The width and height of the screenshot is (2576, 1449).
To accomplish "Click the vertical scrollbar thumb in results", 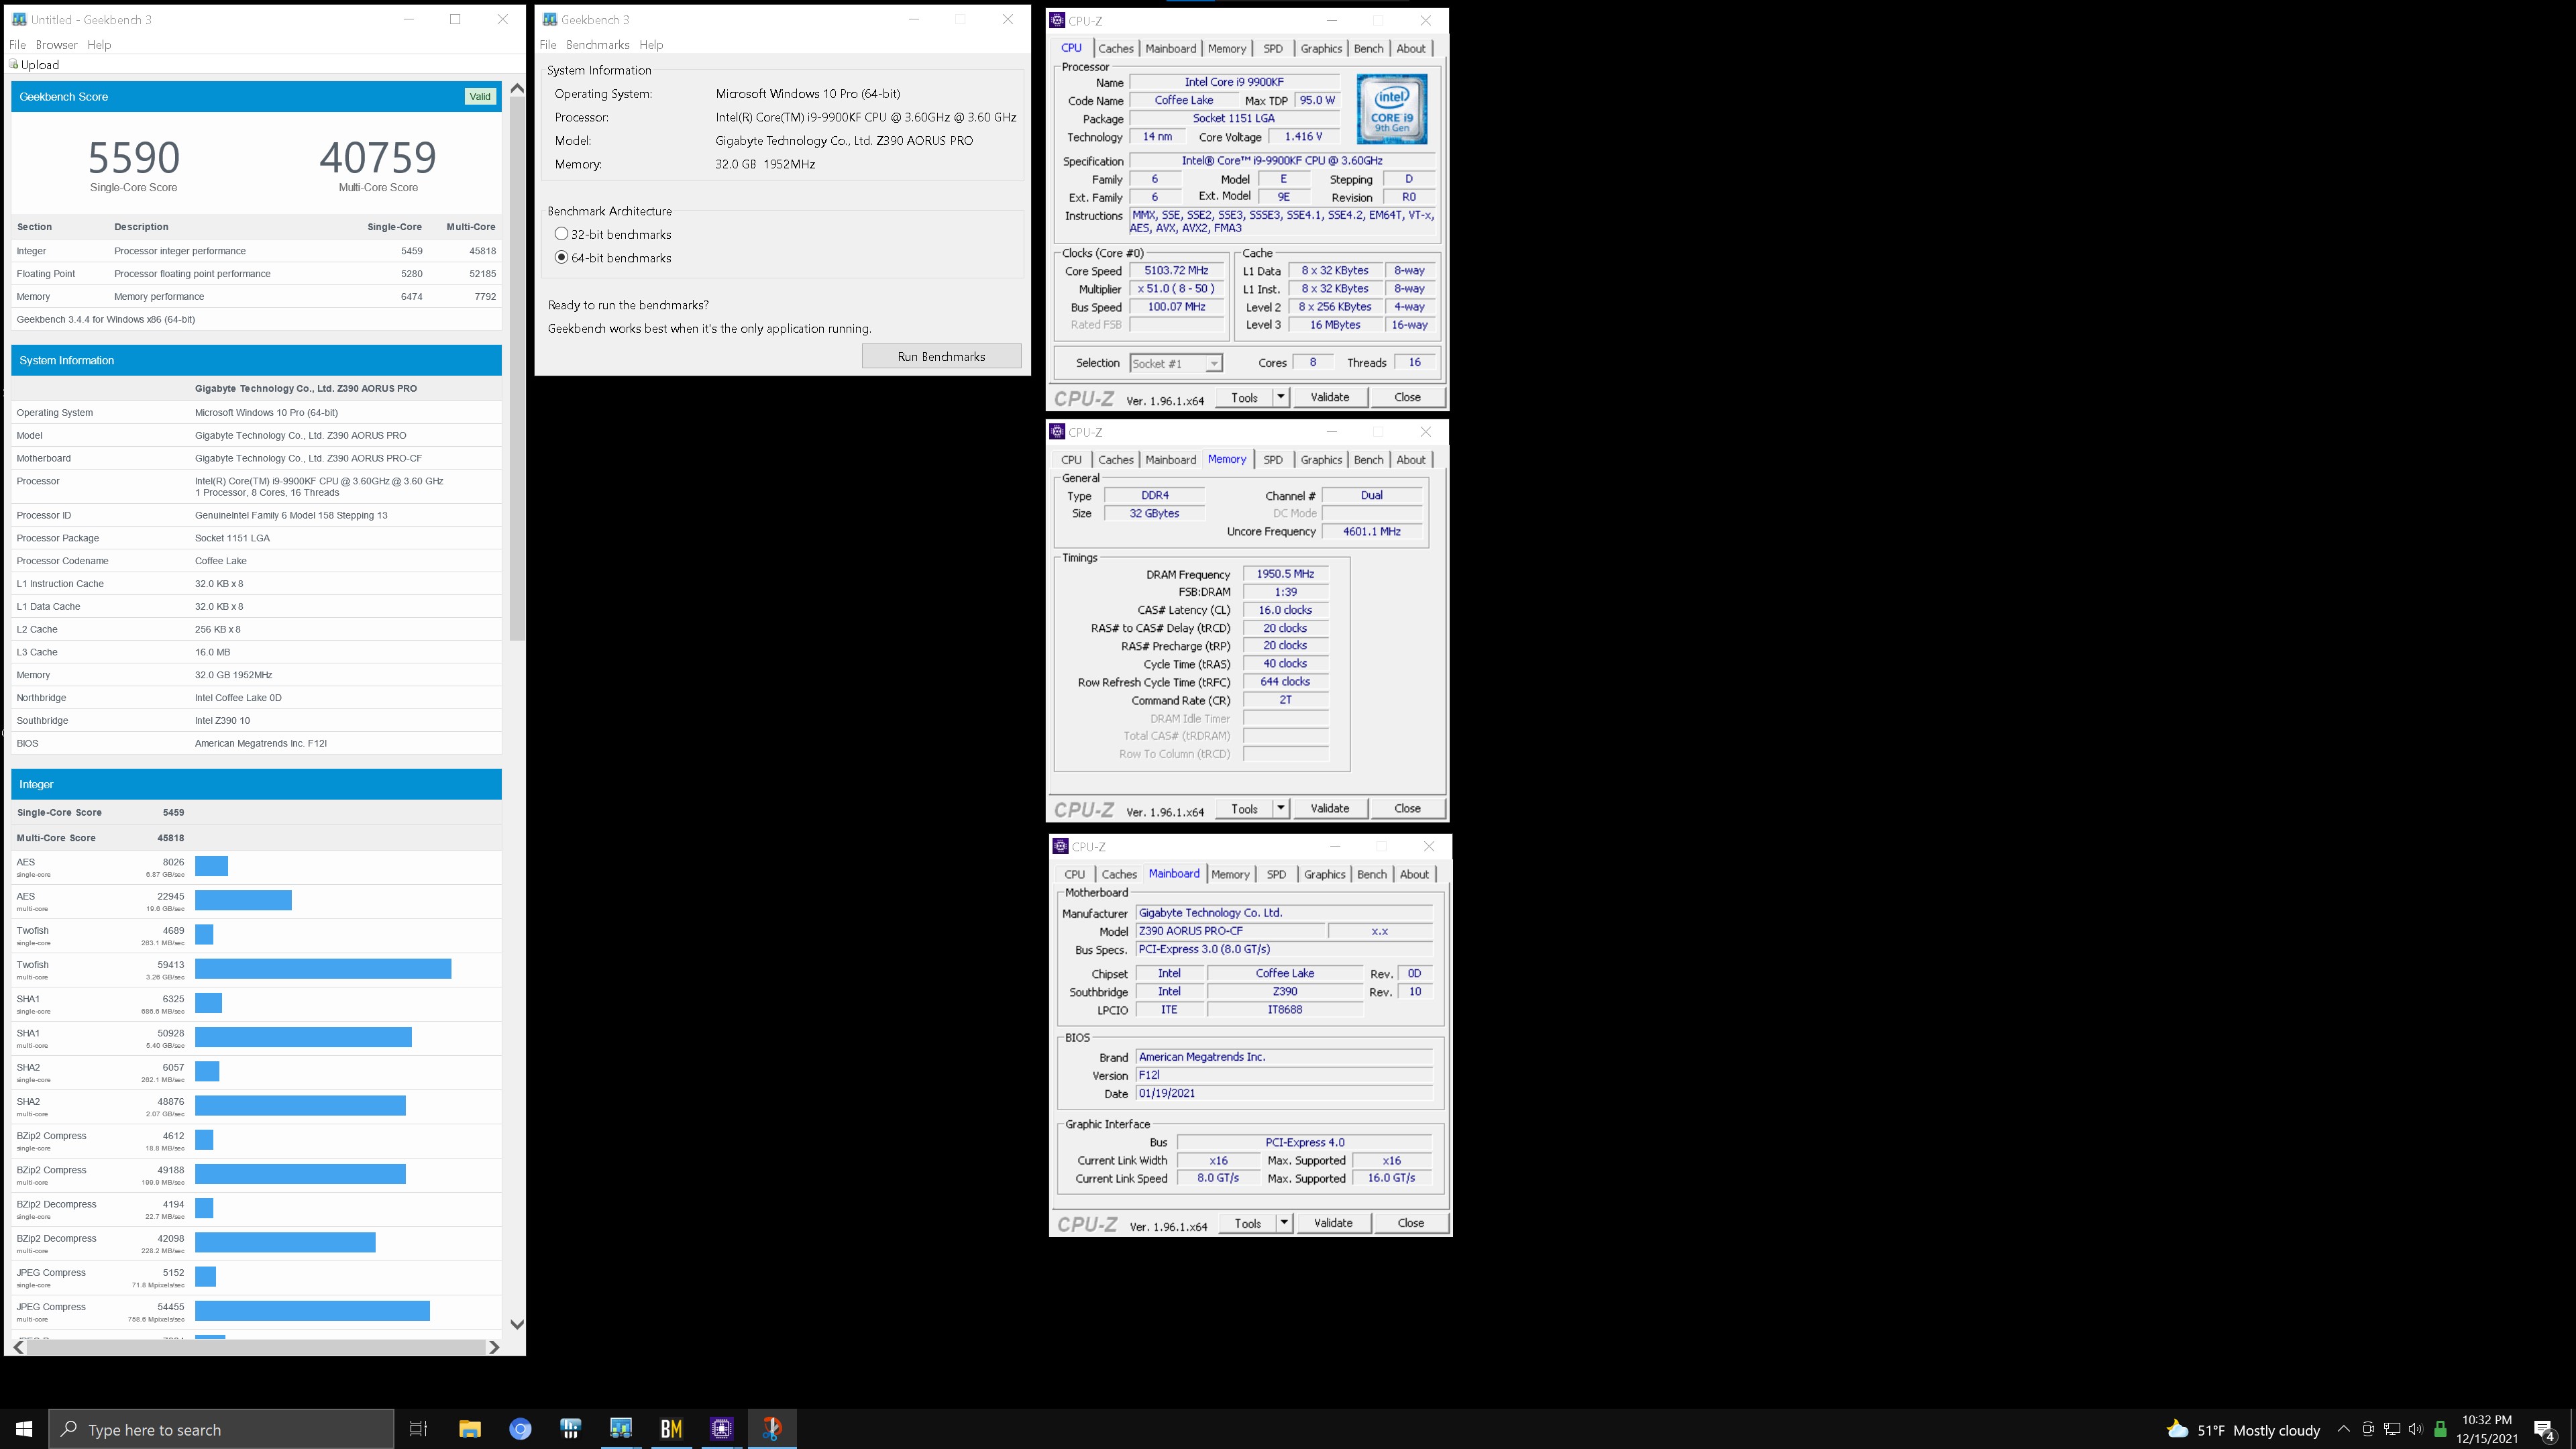I will point(517,368).
